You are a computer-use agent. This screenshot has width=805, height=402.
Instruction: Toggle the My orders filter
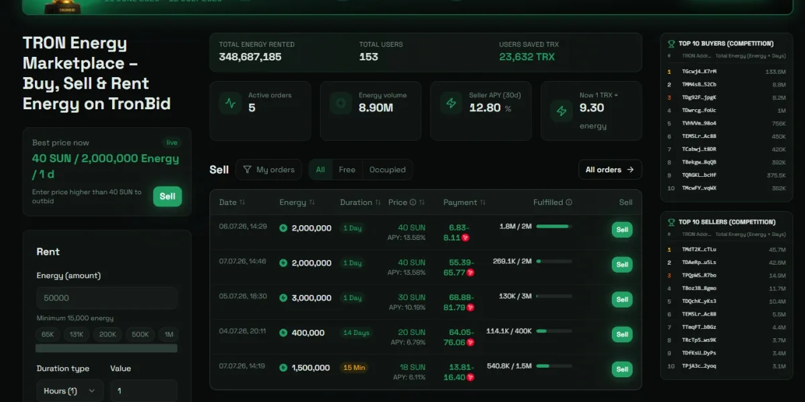(268, 170)
